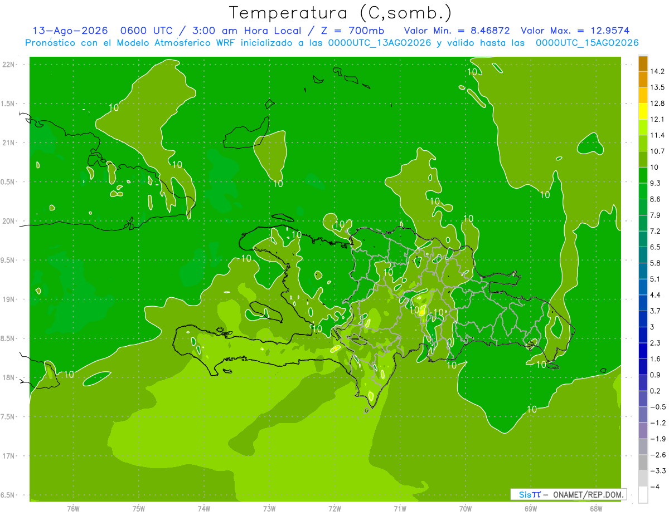Click the light green swatch between 10.7 and 11.4
The width and height of the screenshot is (669, 516).
643,144
